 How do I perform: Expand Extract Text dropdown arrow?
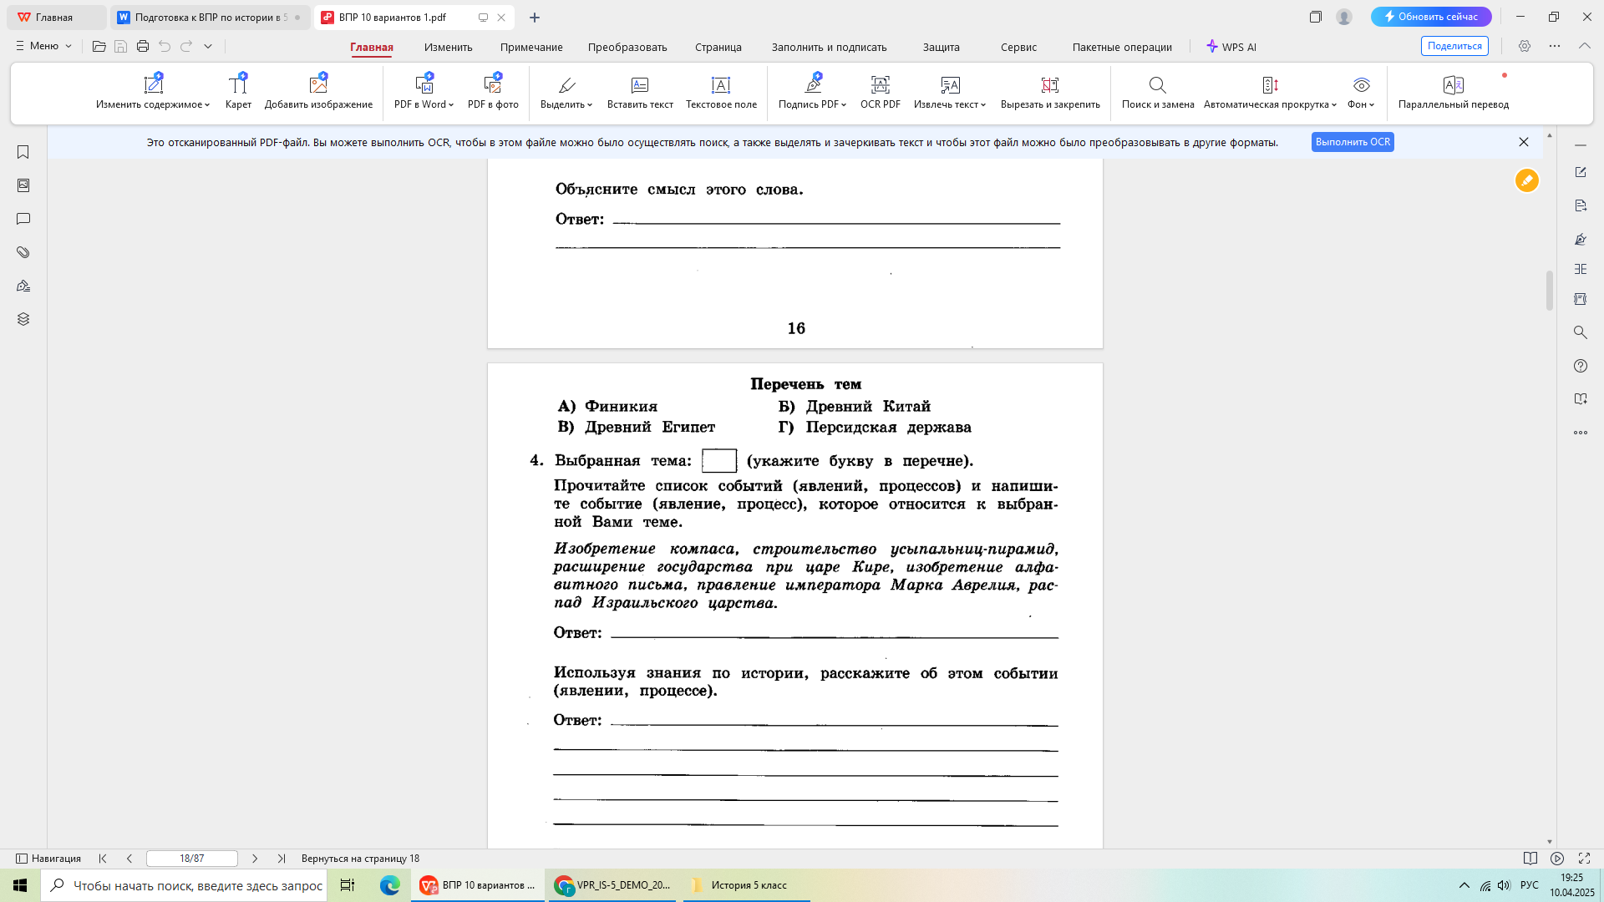coord(983,105)
